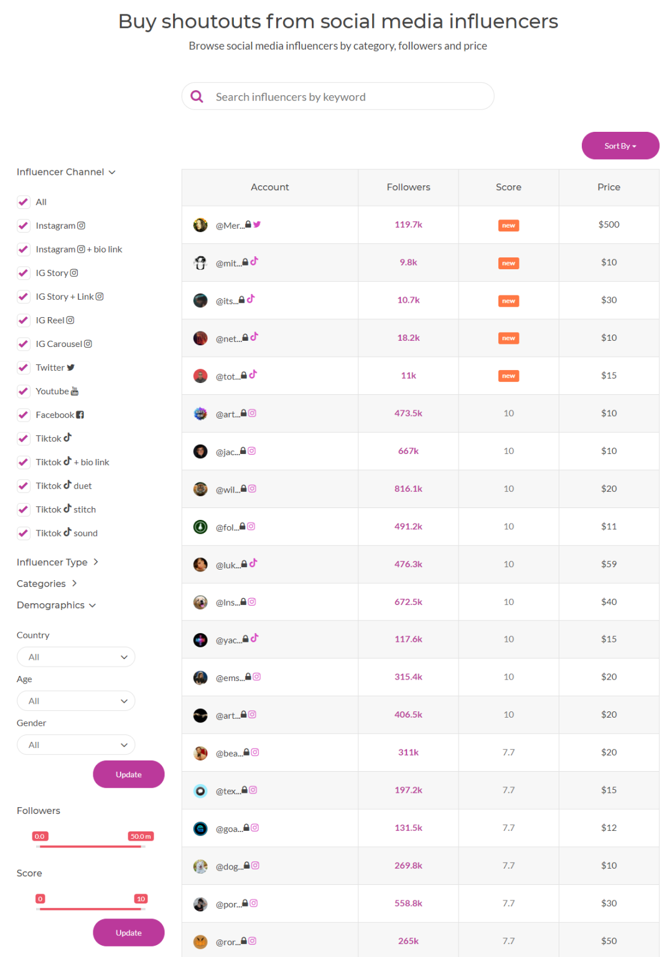
Task: Click the Followers 50.0m slider handle
Action: [141, 836]
